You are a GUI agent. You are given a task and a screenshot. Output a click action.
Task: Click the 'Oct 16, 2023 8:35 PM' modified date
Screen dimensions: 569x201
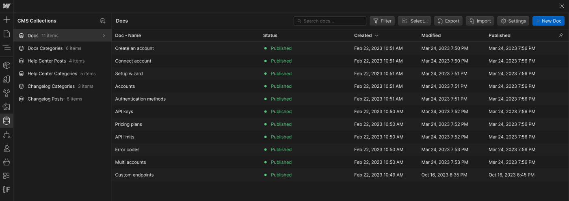click(444, 175)
